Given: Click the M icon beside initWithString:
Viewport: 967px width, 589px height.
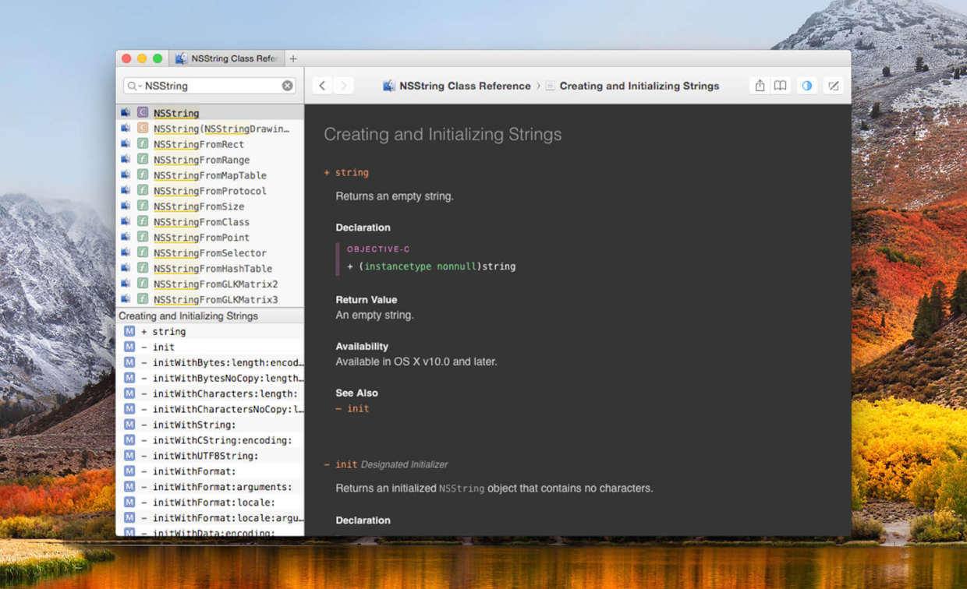Looking at the screenshot, I should click(129, 425).
